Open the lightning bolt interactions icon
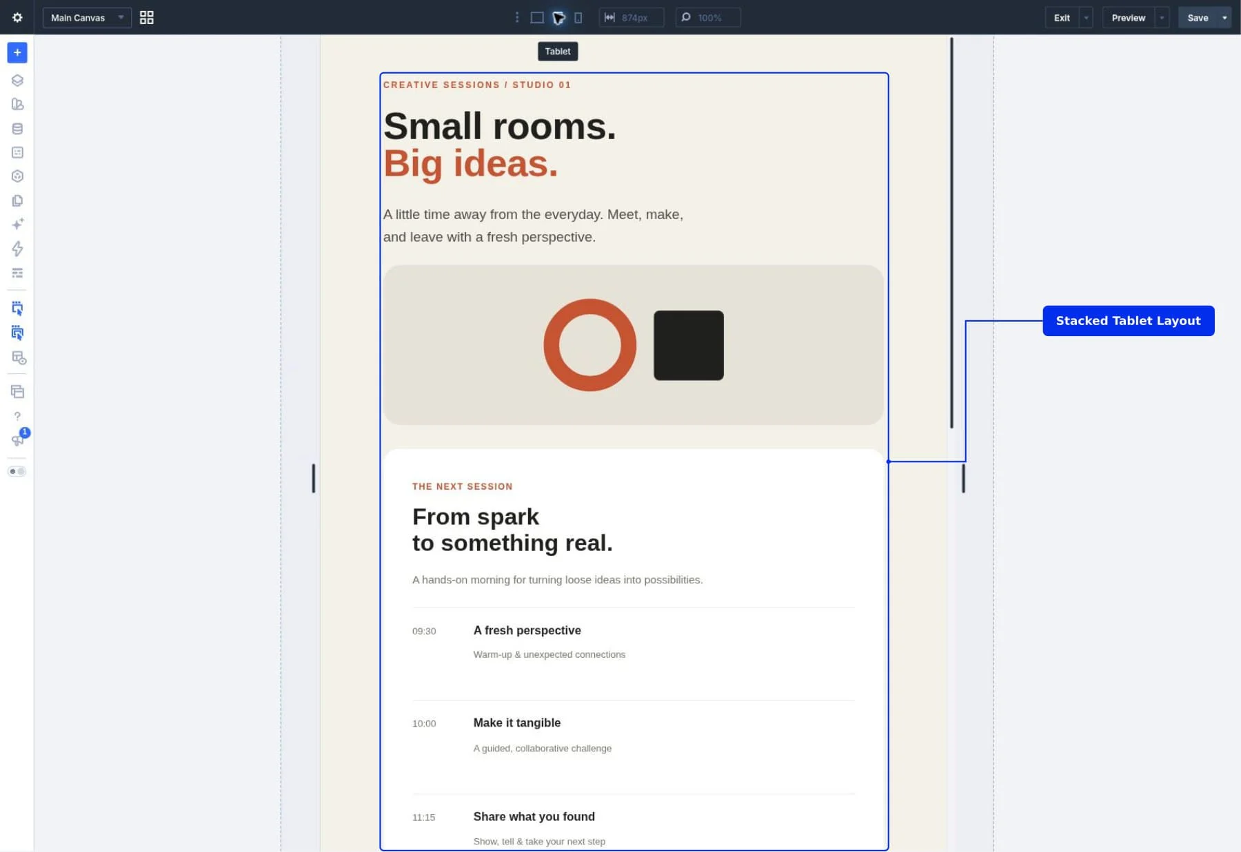Screen dimensions: 1241x852 pos(17,249)
